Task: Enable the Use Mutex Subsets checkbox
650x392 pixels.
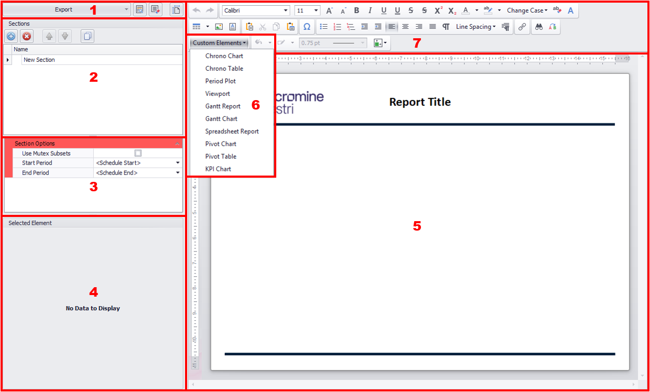Action: point(138,154)
